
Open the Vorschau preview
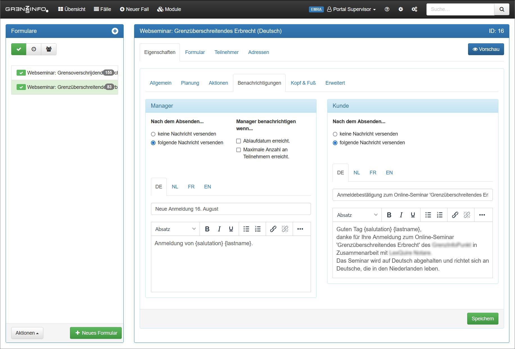(486, 49)
